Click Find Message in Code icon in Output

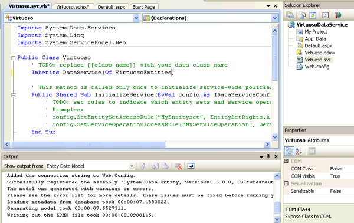tap(142, 166)
